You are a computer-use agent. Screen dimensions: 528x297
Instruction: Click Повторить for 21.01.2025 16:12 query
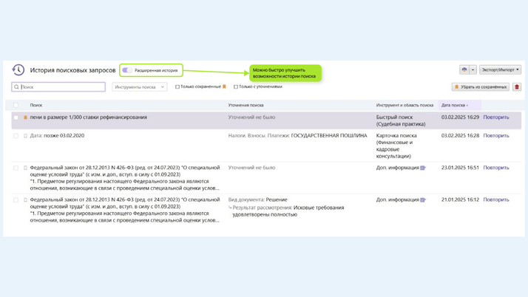[x=496, y=199]
